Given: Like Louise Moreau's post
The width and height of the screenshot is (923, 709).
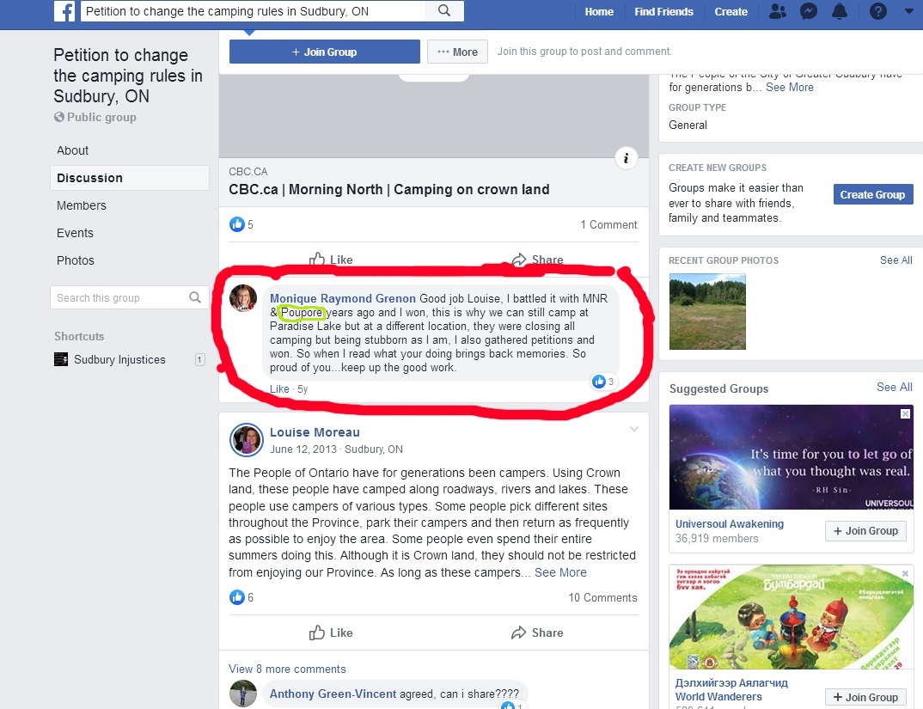Looking at the screenshot, I should point(331,633).
